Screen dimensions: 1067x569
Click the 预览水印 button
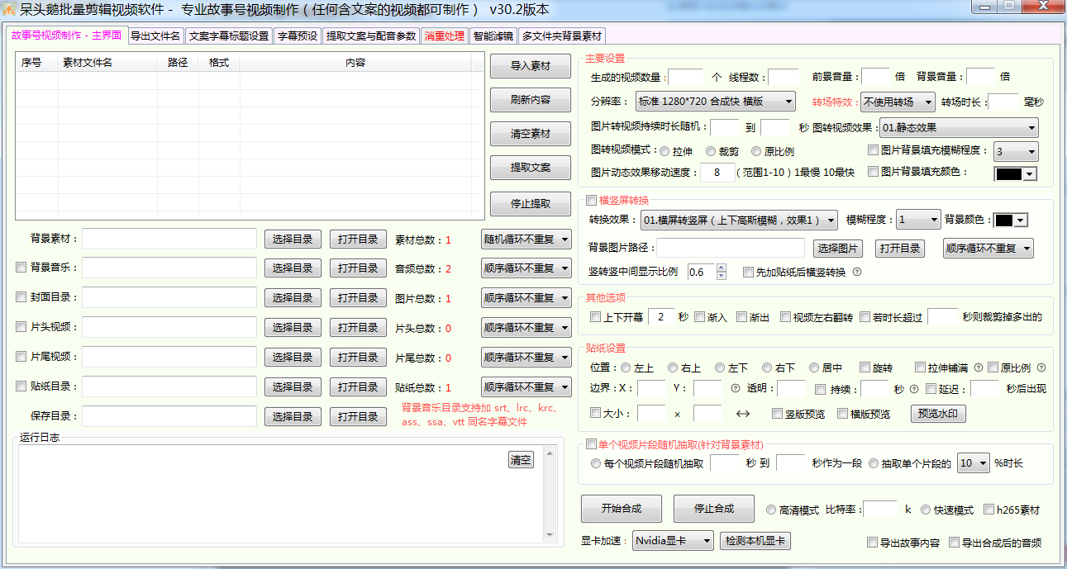[x=938, y=414]
